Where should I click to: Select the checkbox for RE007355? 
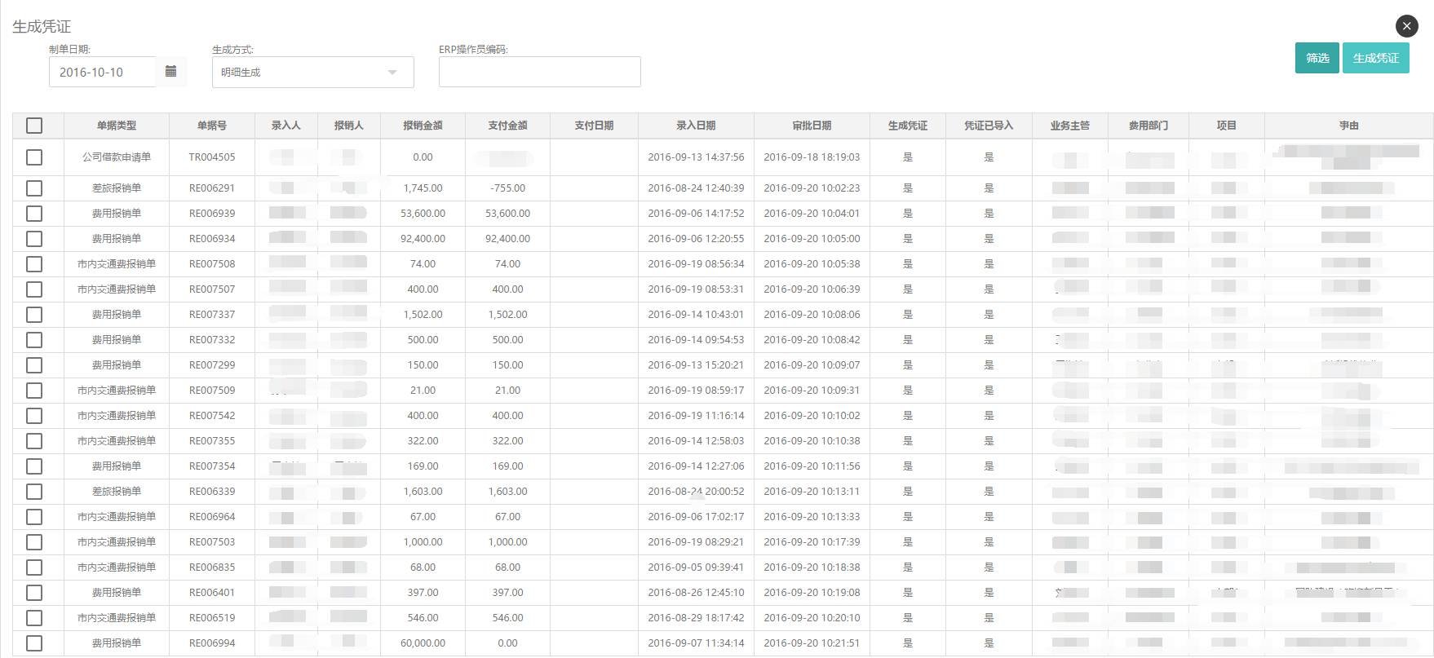[x=34, y=441]
